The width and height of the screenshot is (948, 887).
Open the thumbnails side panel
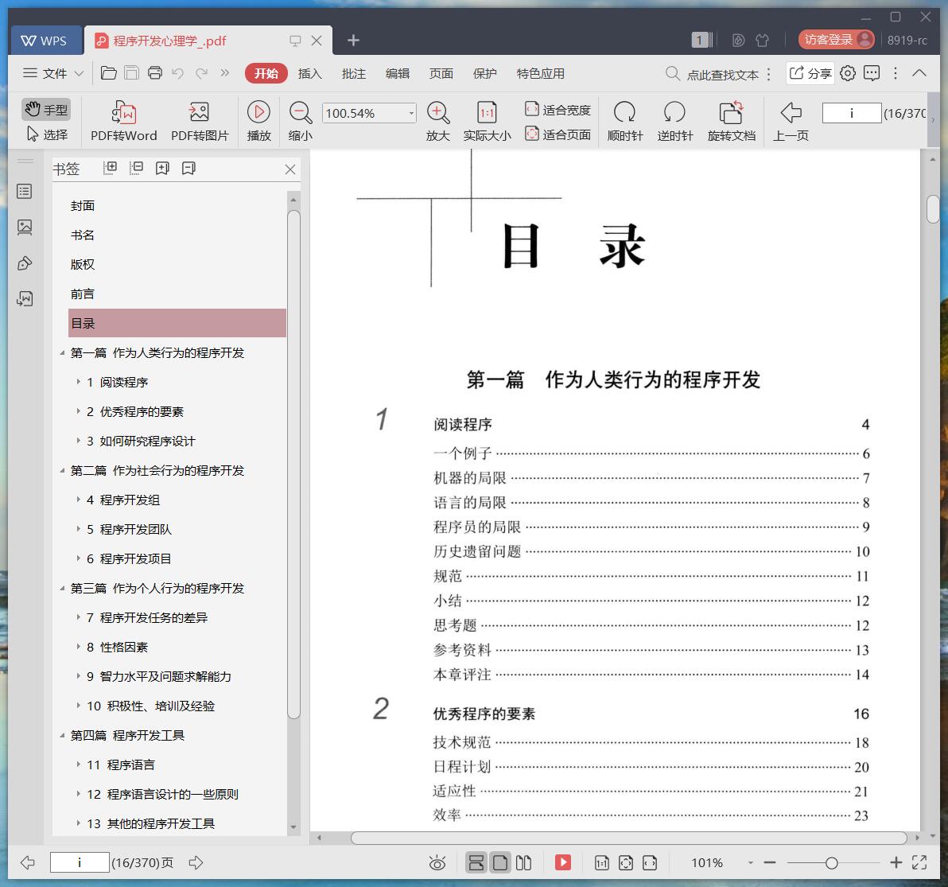click(25, 228)
